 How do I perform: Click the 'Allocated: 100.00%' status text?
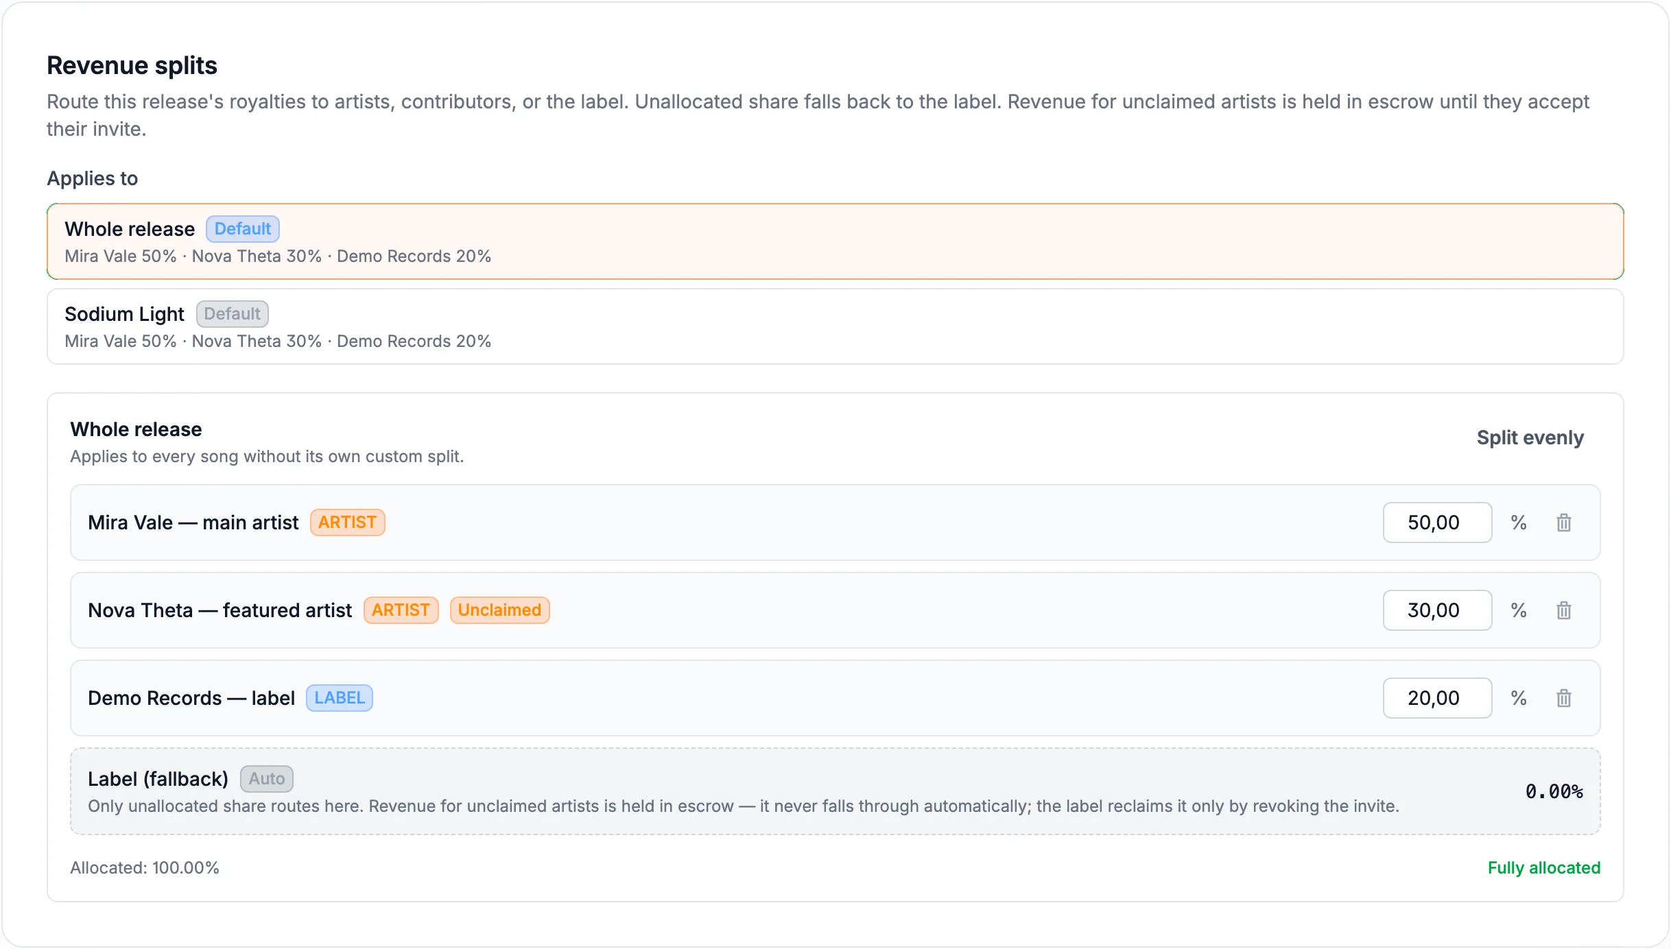(145, 867)
